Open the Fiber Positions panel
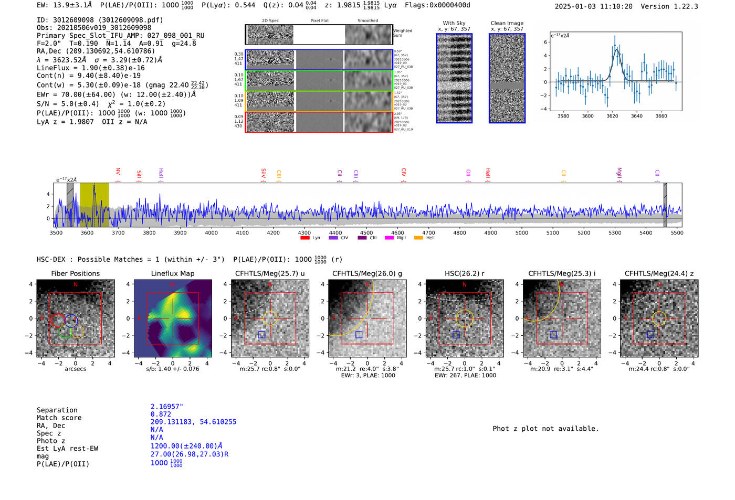The image size is (735, 500). (76, 318)
